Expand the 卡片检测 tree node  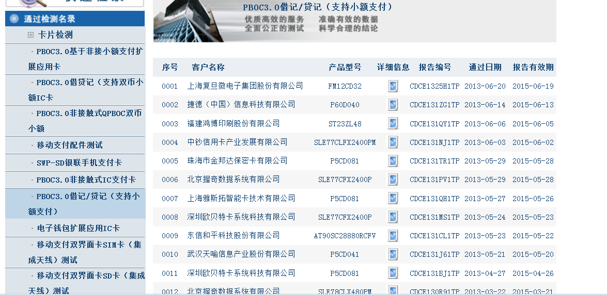[31, 35]
